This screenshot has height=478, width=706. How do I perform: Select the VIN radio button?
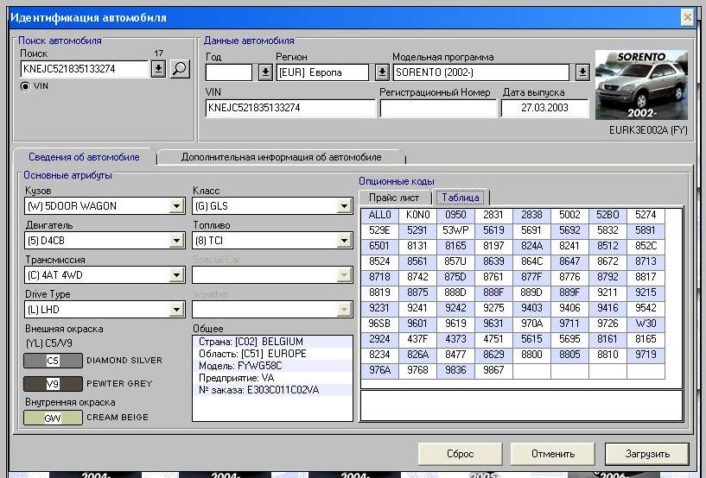(x=25, y=86)
